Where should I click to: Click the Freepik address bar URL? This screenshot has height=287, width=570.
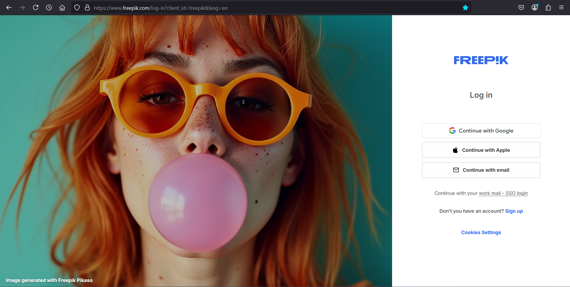[x=160, y=8]
